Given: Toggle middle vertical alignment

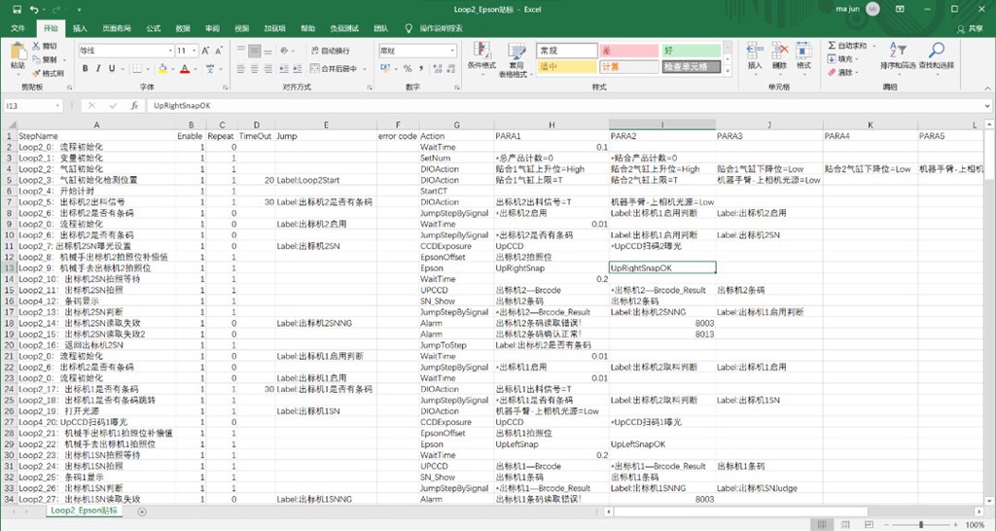Looking at the screenshot, I should 254,51.
